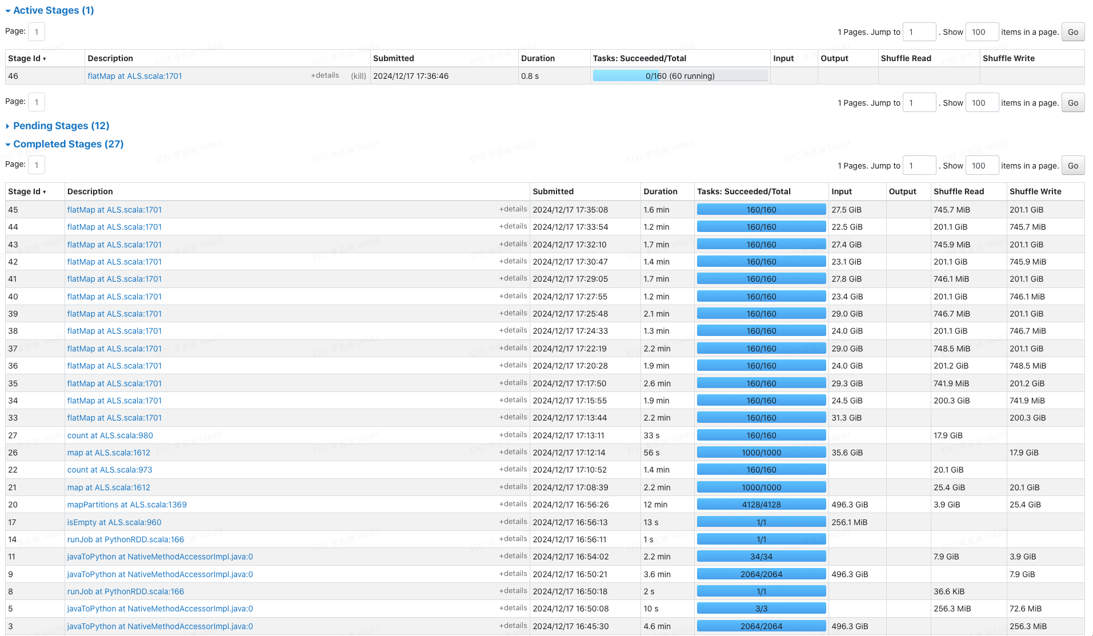Sort completed stages by Shuffle Write column
The width and height of the screenshot is (1093, 636).
click(1035, 191)
